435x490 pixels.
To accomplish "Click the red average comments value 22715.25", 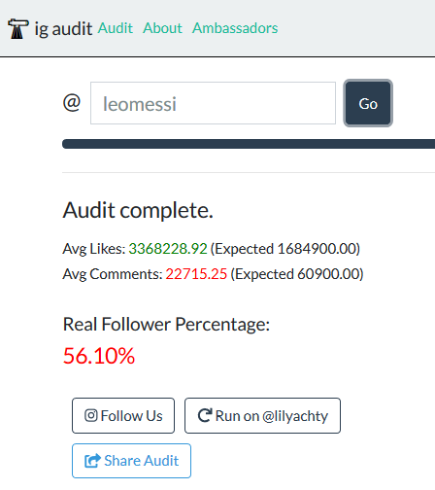I will coord(196,274).
